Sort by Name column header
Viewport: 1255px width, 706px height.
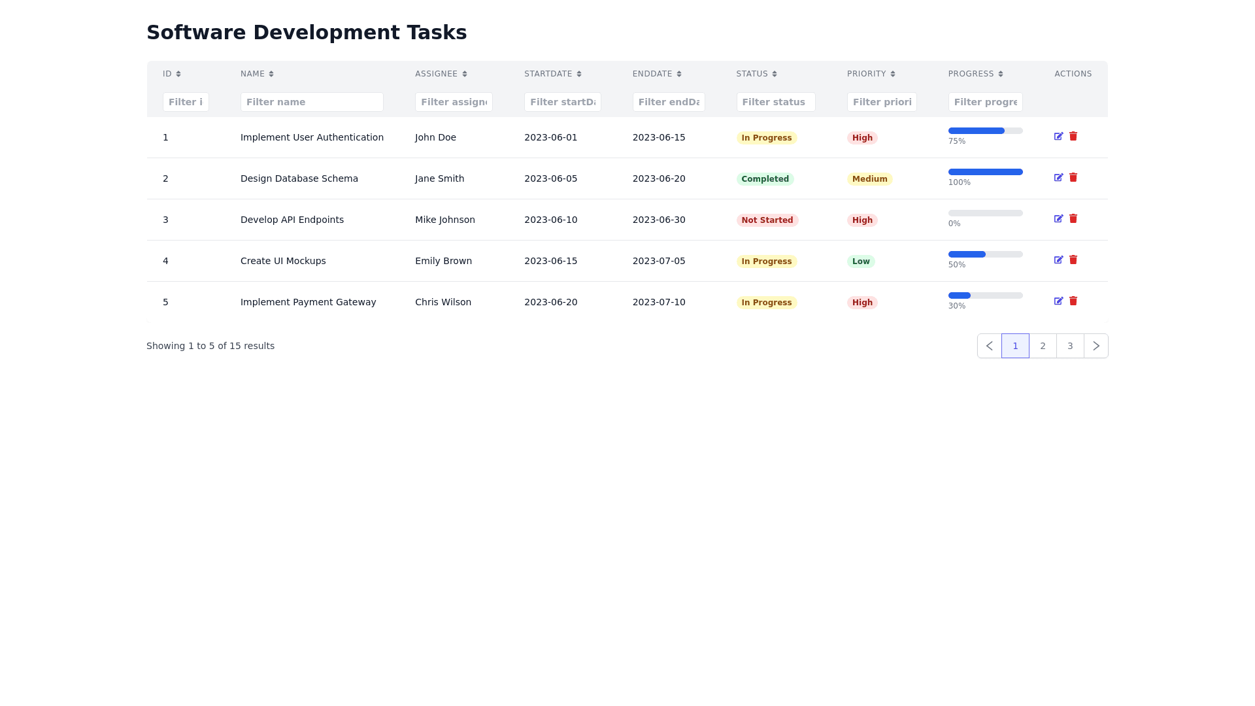pyautogui.click(x=257, y=74)
